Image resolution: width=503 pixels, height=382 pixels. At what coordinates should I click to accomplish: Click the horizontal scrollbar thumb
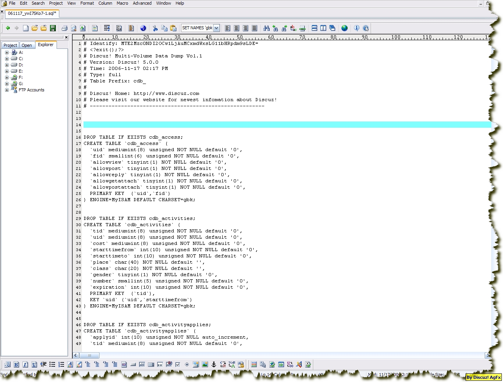(89, 355)
